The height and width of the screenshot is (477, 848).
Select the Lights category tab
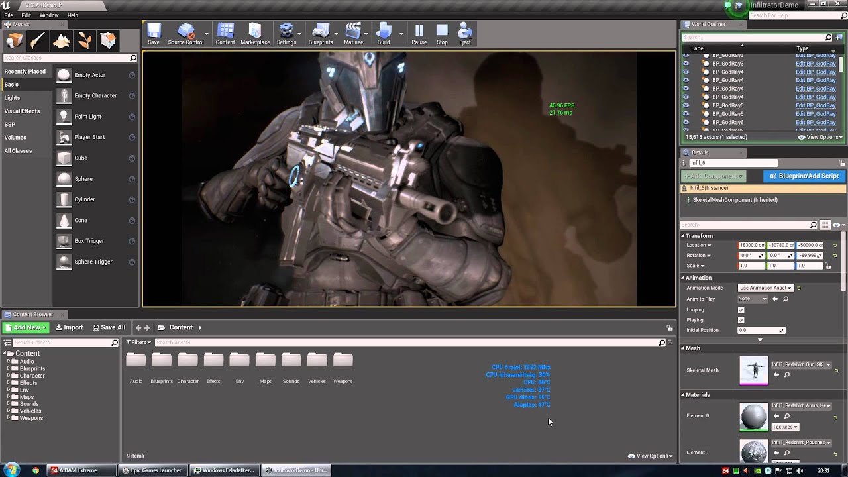[x=13, y=98]
